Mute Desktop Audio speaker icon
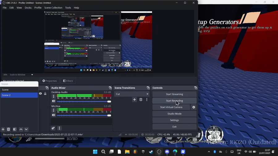The width and height of the screenshot is (278, 156). (x=53, y=101)
